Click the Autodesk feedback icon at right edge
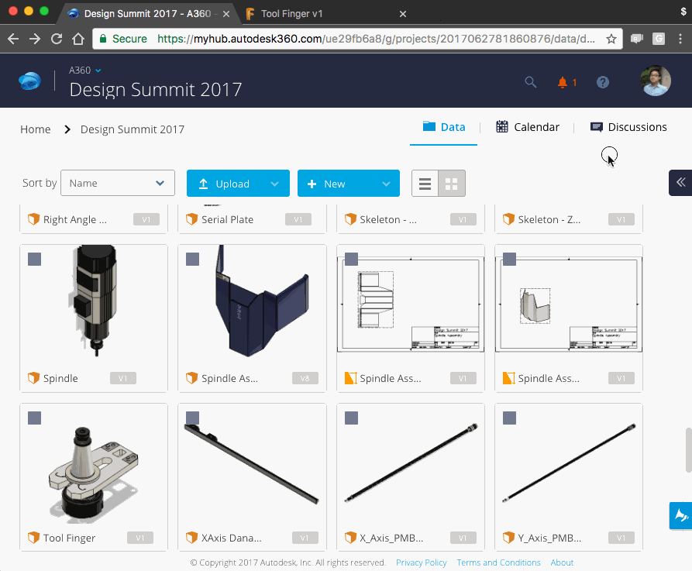 [680, 515]
